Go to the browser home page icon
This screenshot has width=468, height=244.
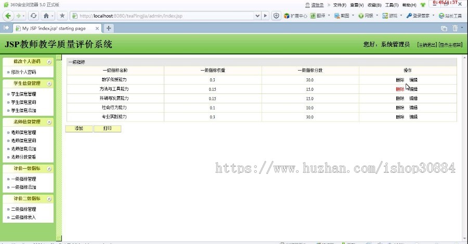click(x=46, y=16)
